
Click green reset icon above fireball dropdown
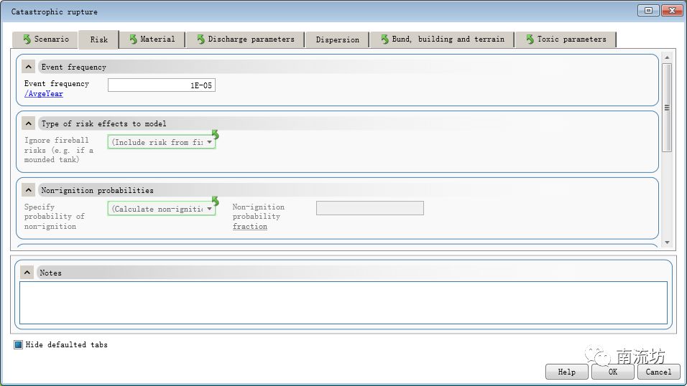point(214,135)
